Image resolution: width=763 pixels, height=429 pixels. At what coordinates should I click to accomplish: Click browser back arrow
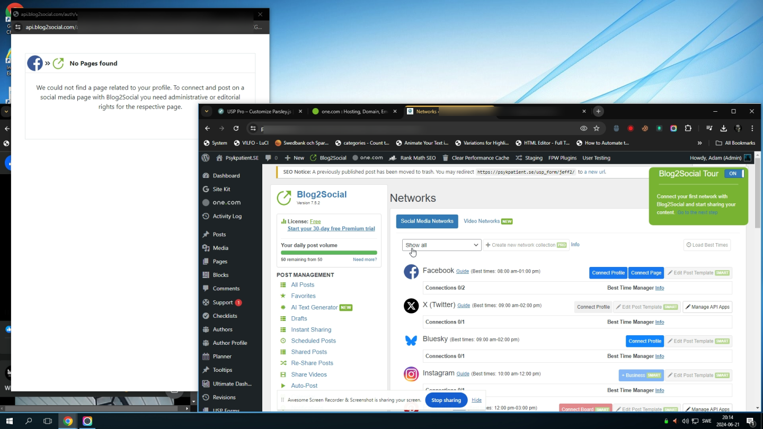[208, 128]
